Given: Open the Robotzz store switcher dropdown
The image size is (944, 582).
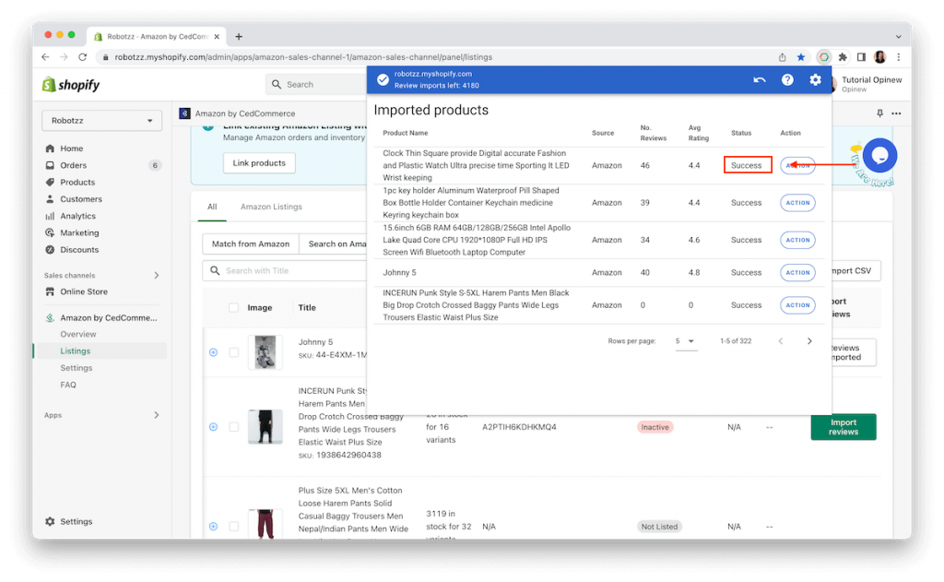Looking at the screenshot, I should point(101,121).
